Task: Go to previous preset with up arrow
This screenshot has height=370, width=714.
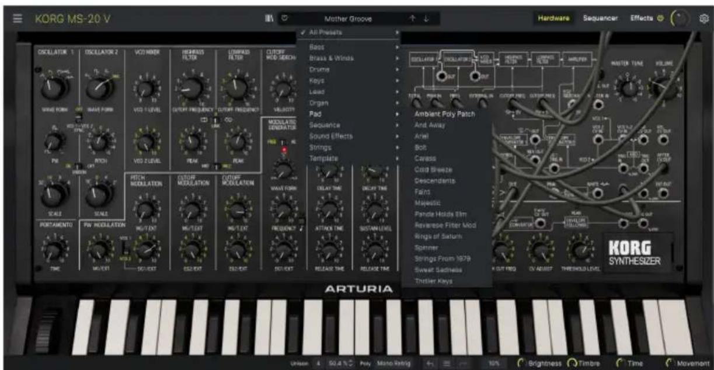Action: [413, 19]
